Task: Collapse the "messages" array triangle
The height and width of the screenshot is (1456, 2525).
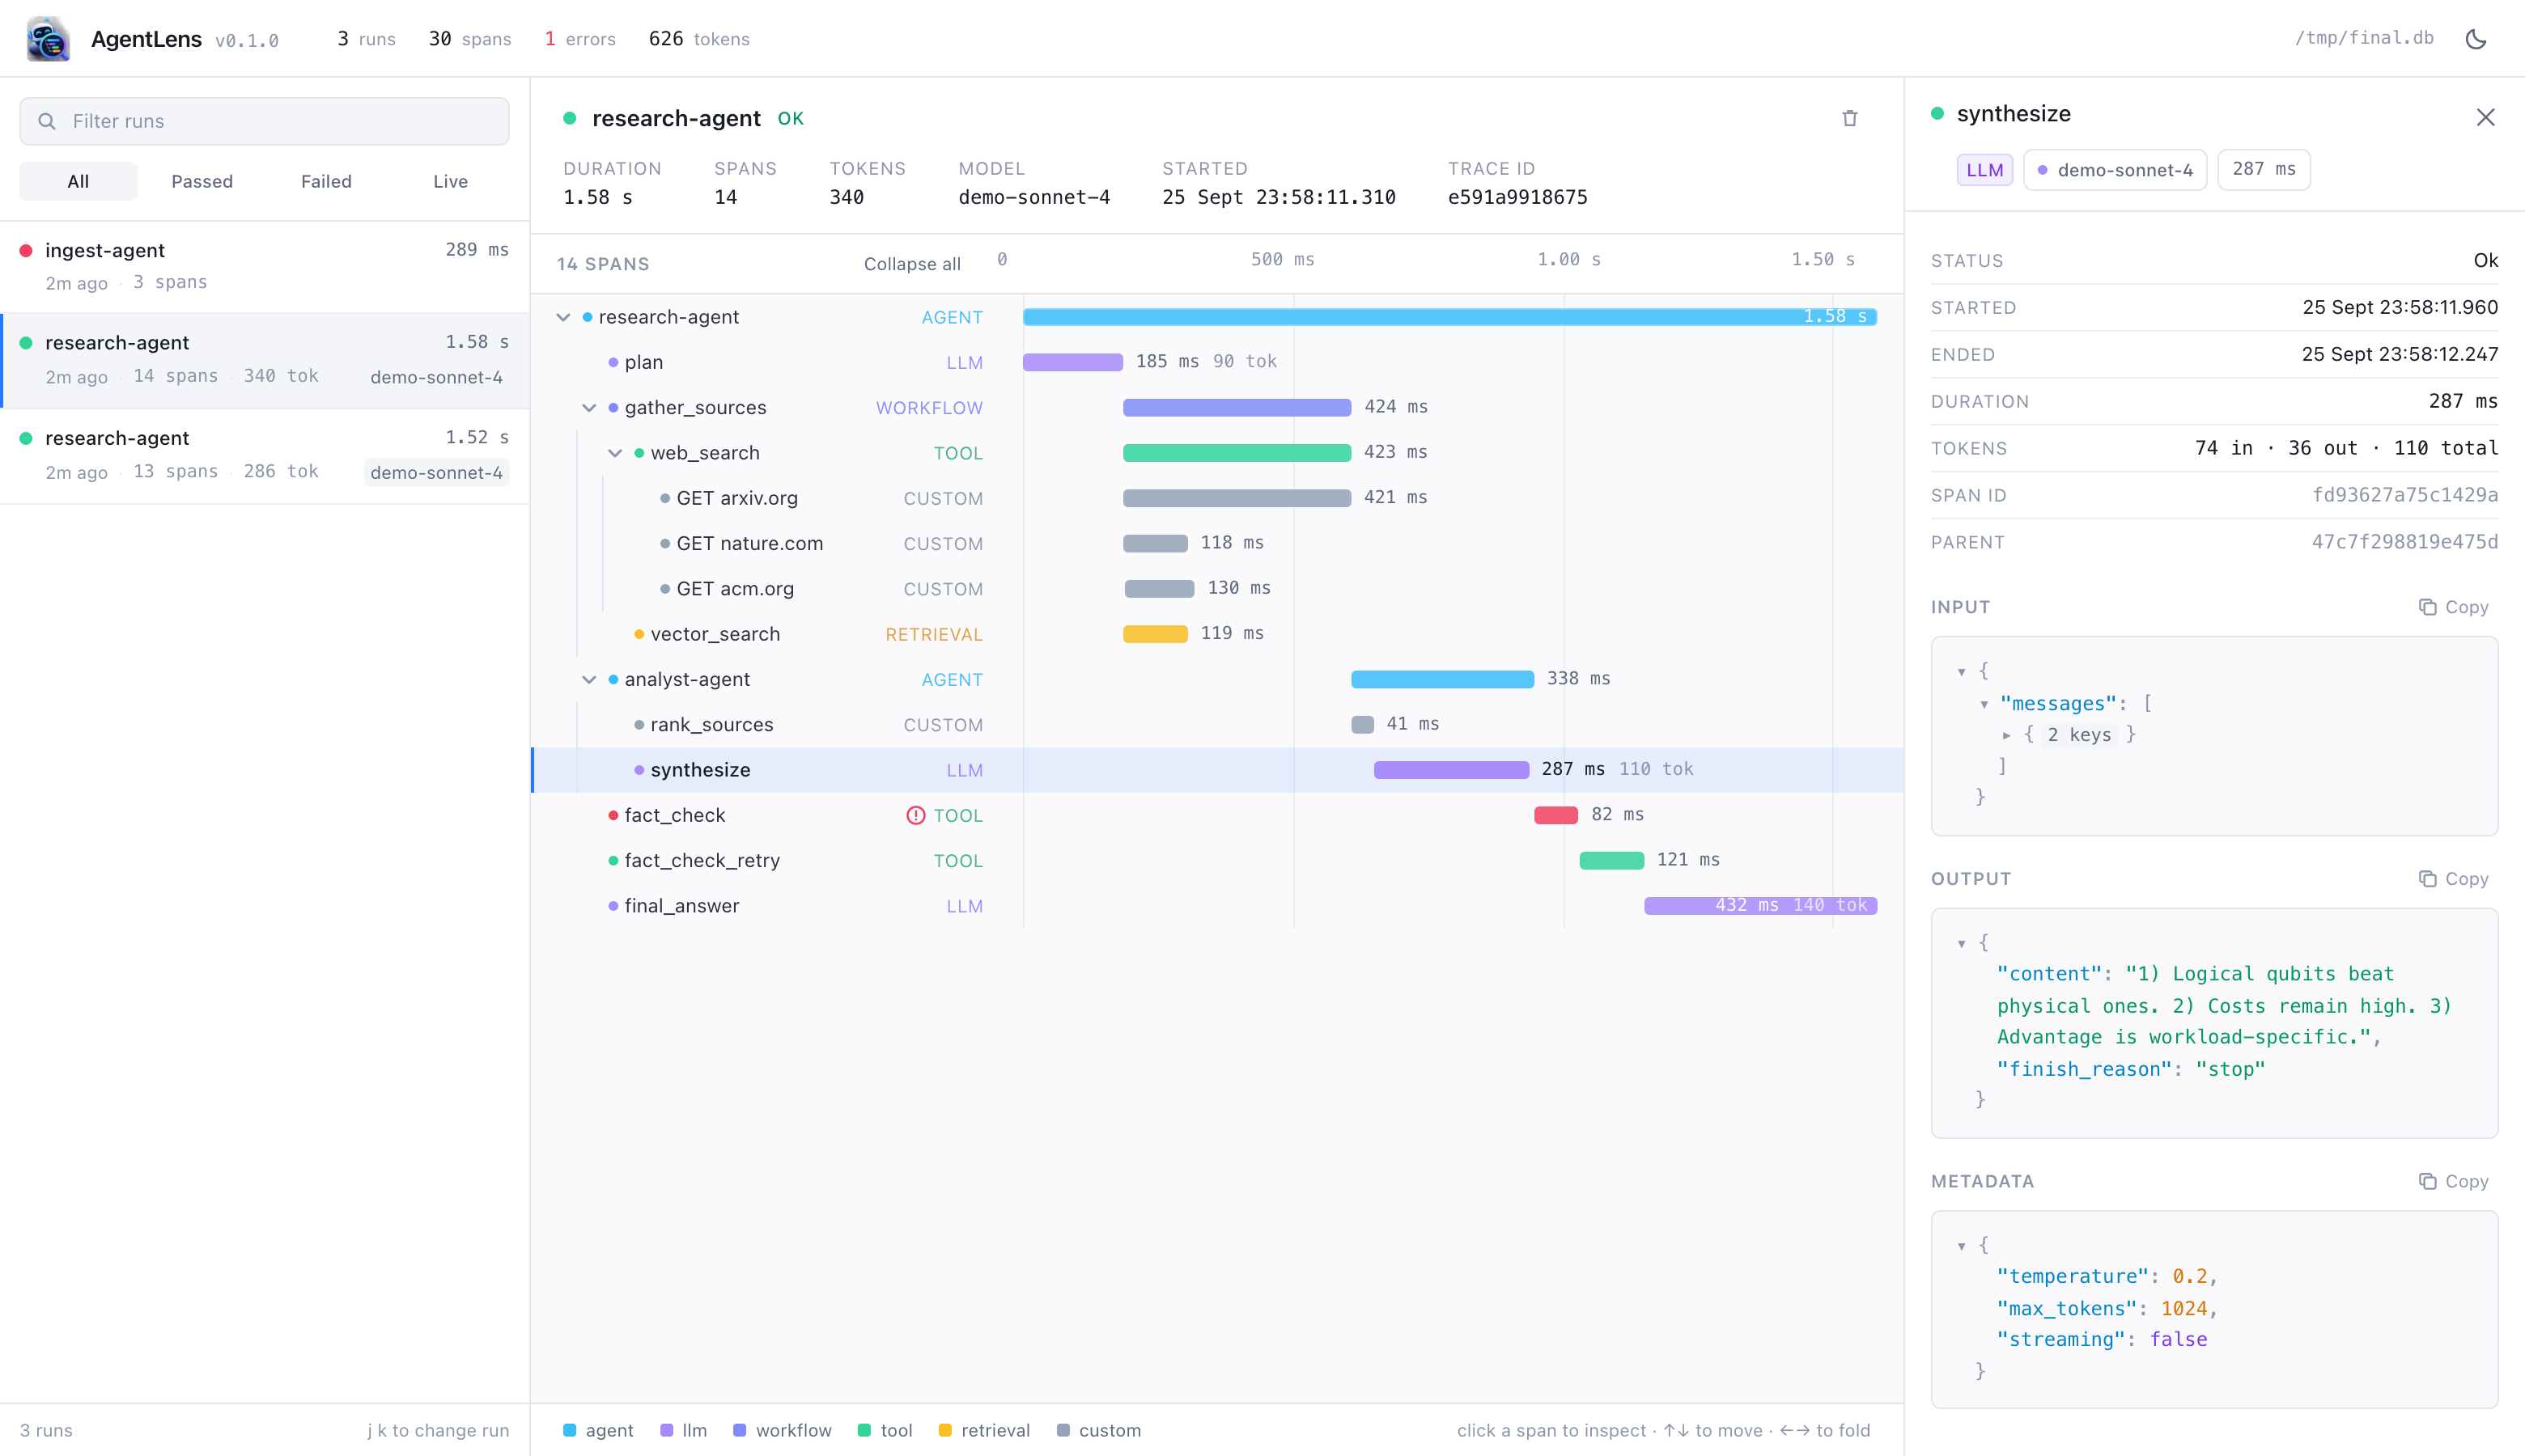Action: tap(1984, 704)
